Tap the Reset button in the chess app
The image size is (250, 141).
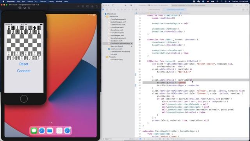24,64
